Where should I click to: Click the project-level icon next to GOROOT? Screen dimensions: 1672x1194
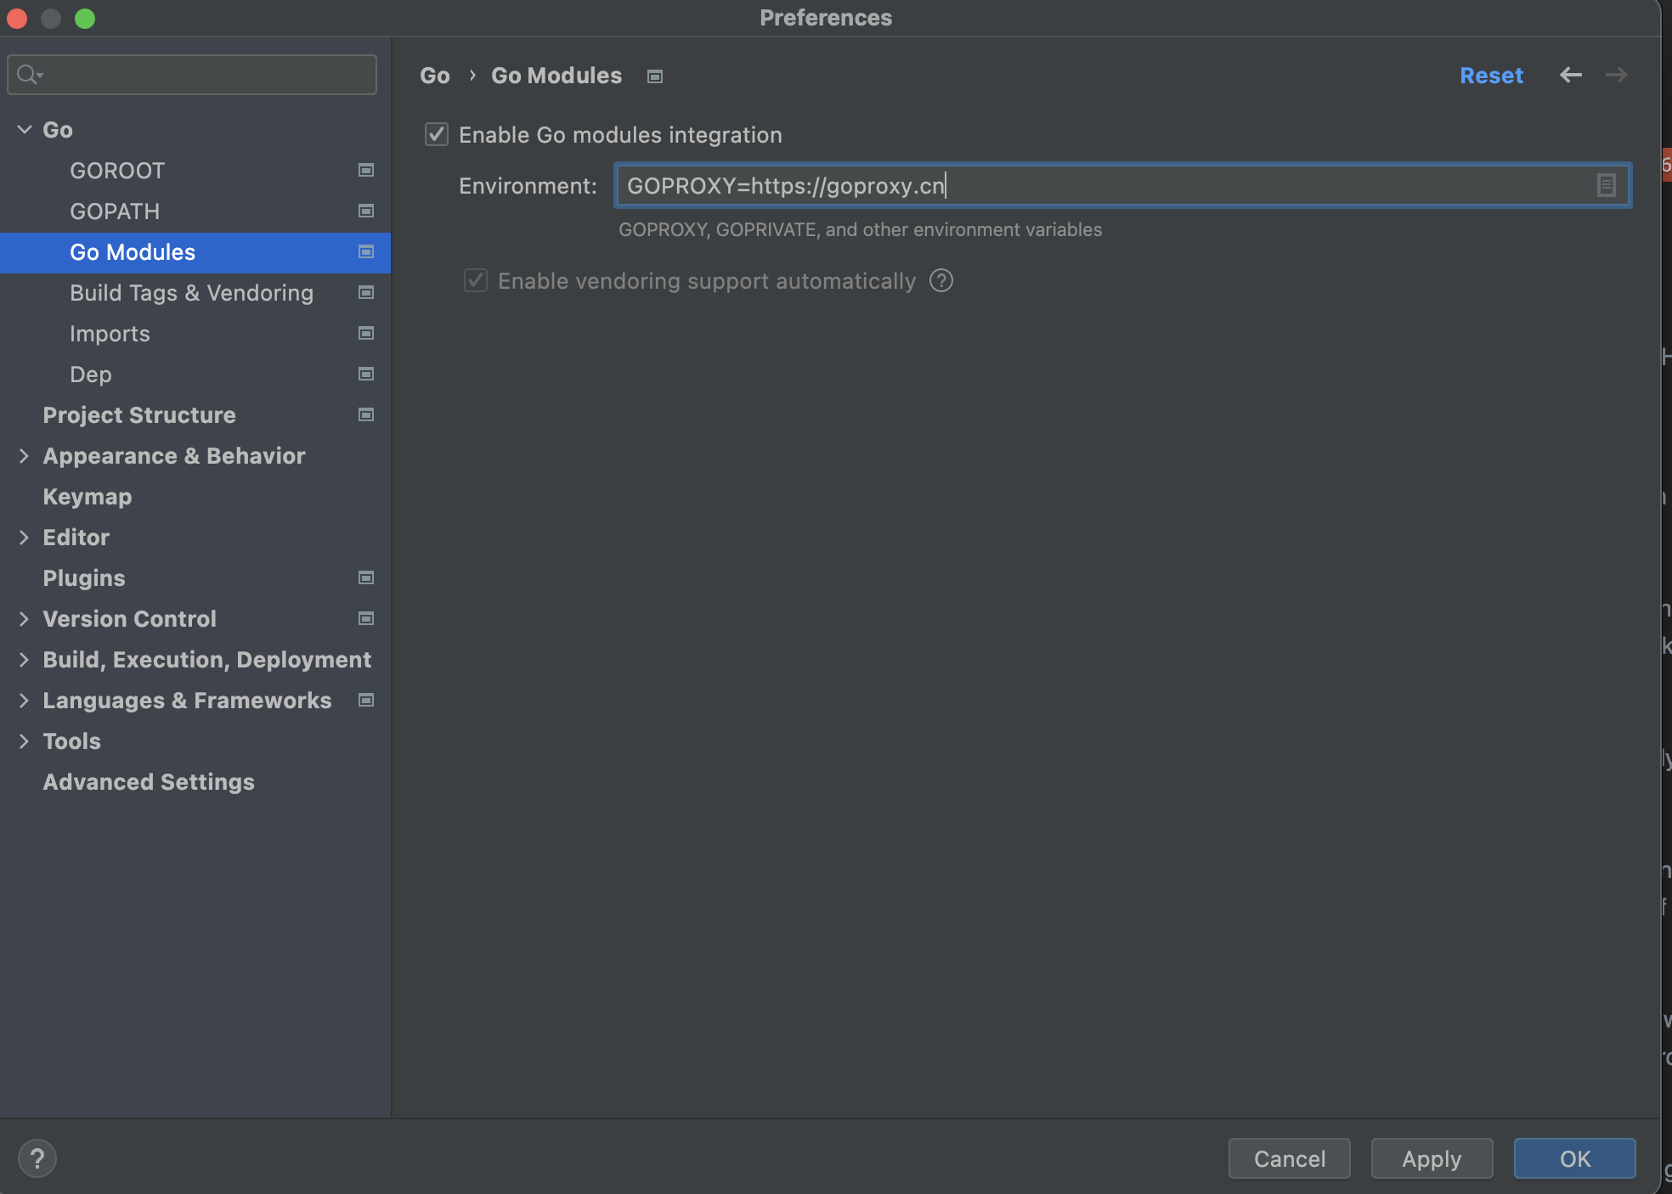[x=366, y=171]
